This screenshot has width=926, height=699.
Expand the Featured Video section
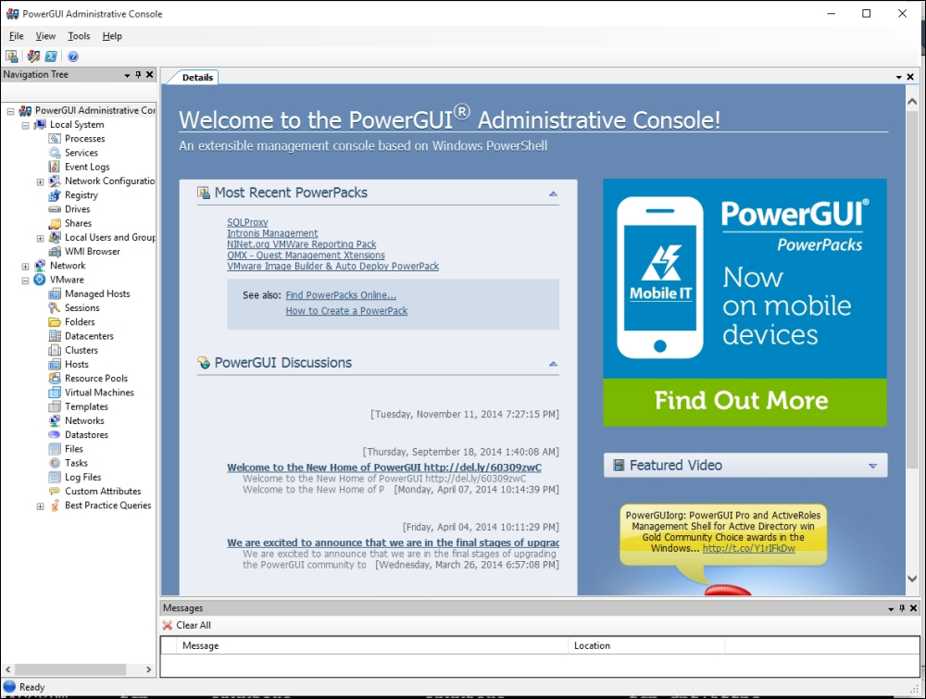(x=873, y=466)
